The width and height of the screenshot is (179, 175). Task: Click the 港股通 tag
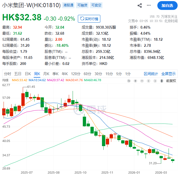69,5
